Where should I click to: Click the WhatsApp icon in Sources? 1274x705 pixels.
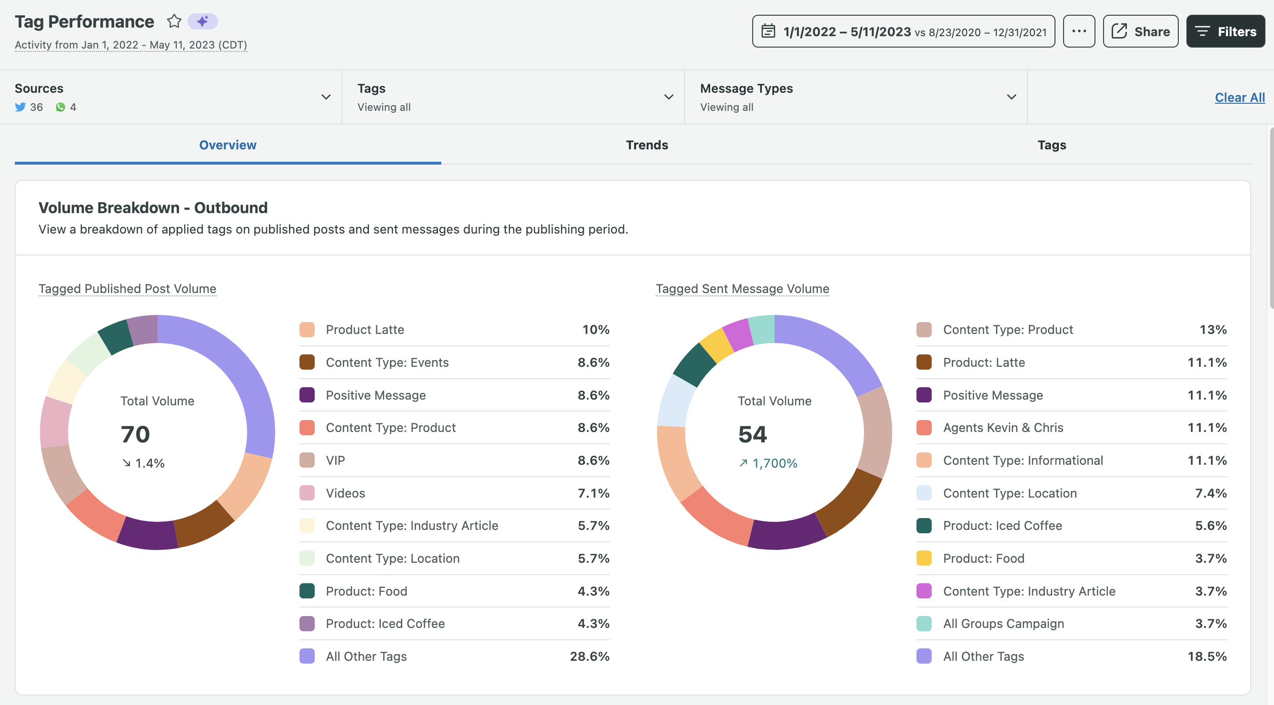[60, 106]
